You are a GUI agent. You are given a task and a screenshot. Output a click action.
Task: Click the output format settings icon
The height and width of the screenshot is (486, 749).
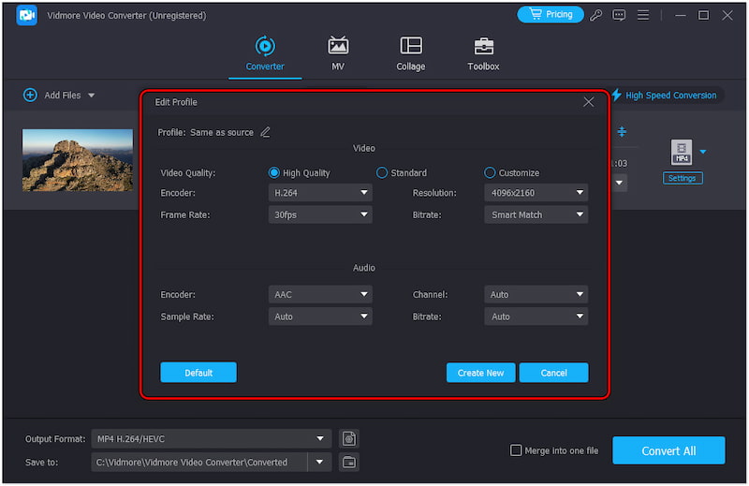[348, 438]
